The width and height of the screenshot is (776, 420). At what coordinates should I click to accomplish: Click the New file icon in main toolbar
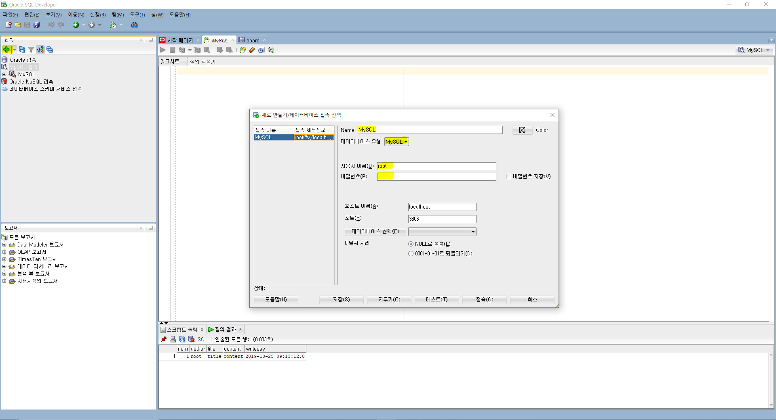click(x=8, y=25)
